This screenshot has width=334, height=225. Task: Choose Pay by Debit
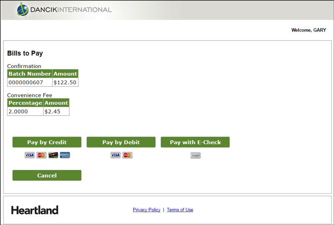coord(121,142)
